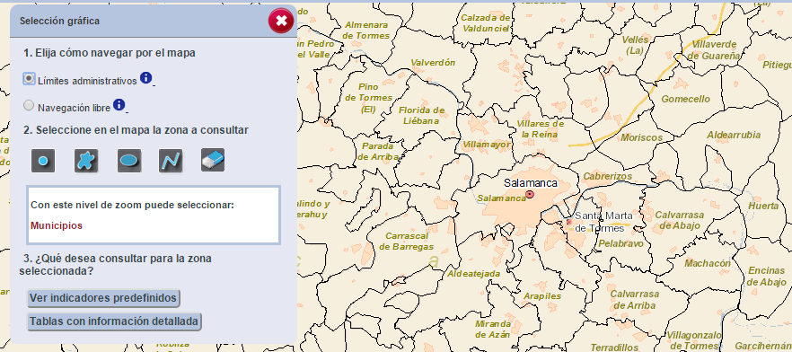
Task: Enable Límites administrativos radio option
Action: [30, 79]
